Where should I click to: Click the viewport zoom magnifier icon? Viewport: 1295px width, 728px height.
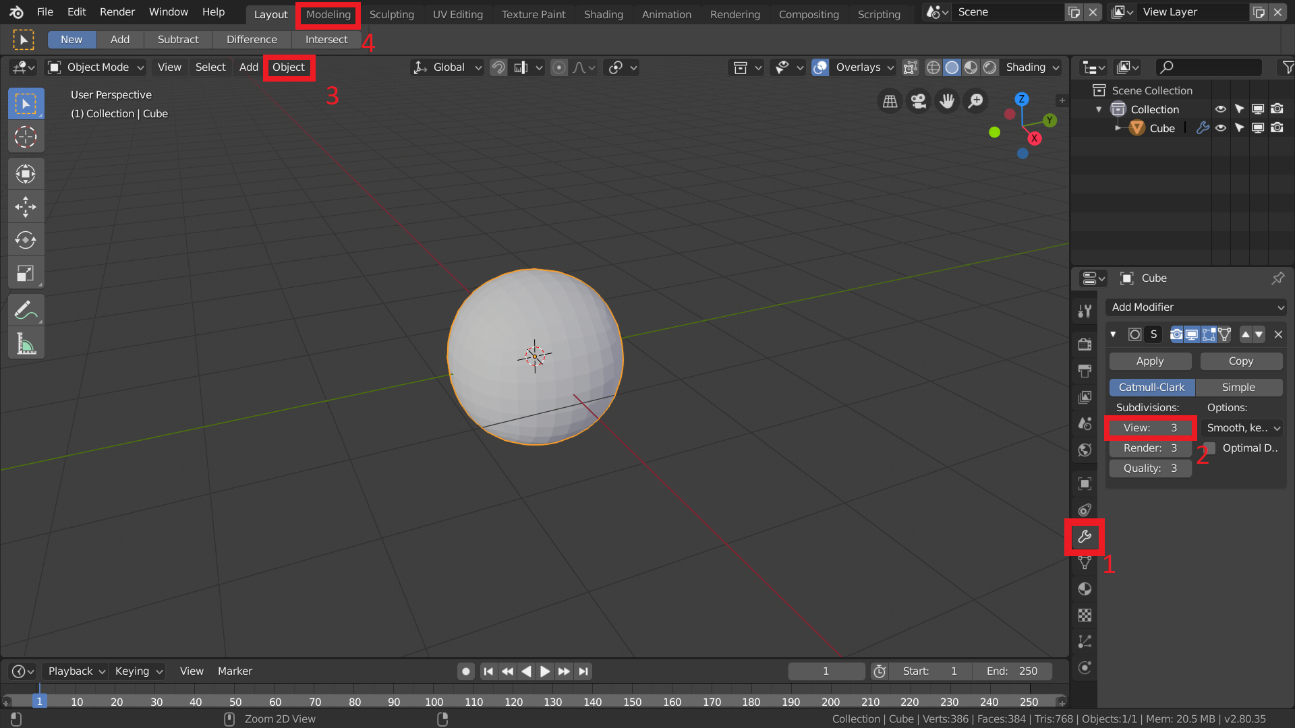pyautogui.click(x=975, y=101)
